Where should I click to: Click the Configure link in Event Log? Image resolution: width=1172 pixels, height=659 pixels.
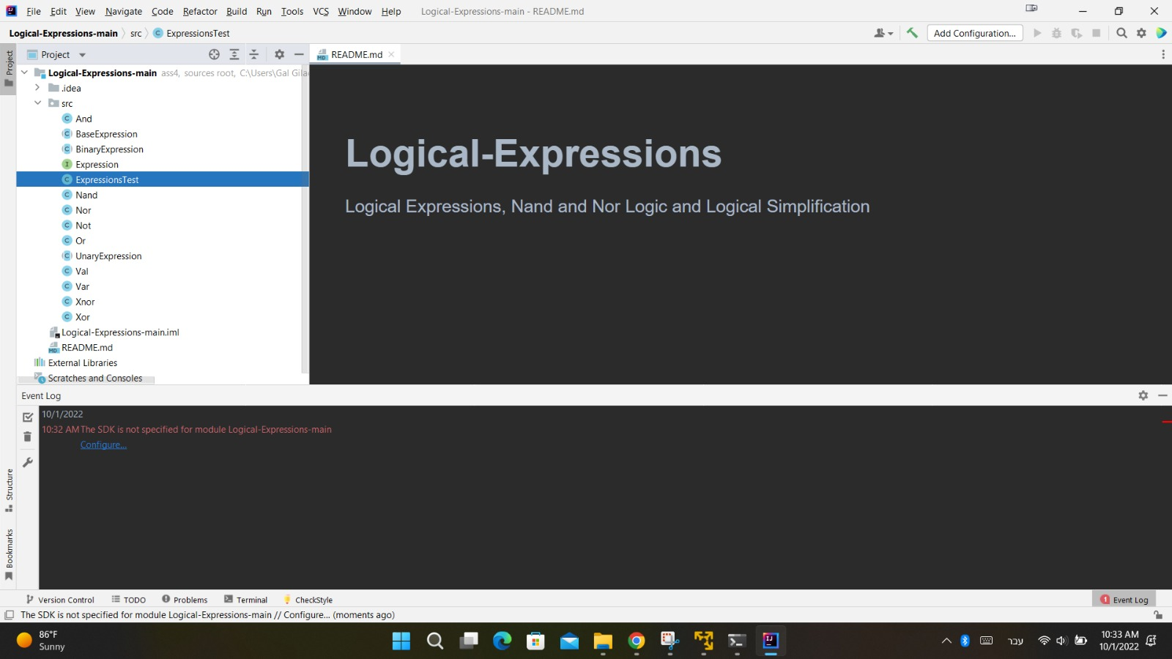pos(103,444)
